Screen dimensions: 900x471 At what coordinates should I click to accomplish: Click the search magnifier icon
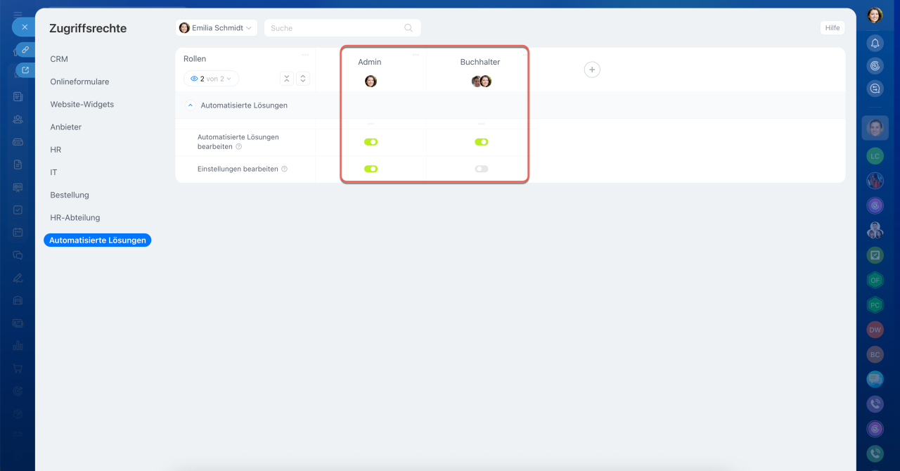click(409, 28)
